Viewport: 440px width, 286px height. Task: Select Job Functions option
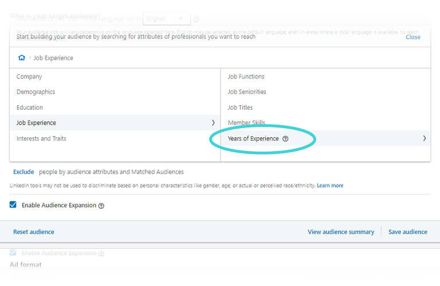(x=246, y=77)
